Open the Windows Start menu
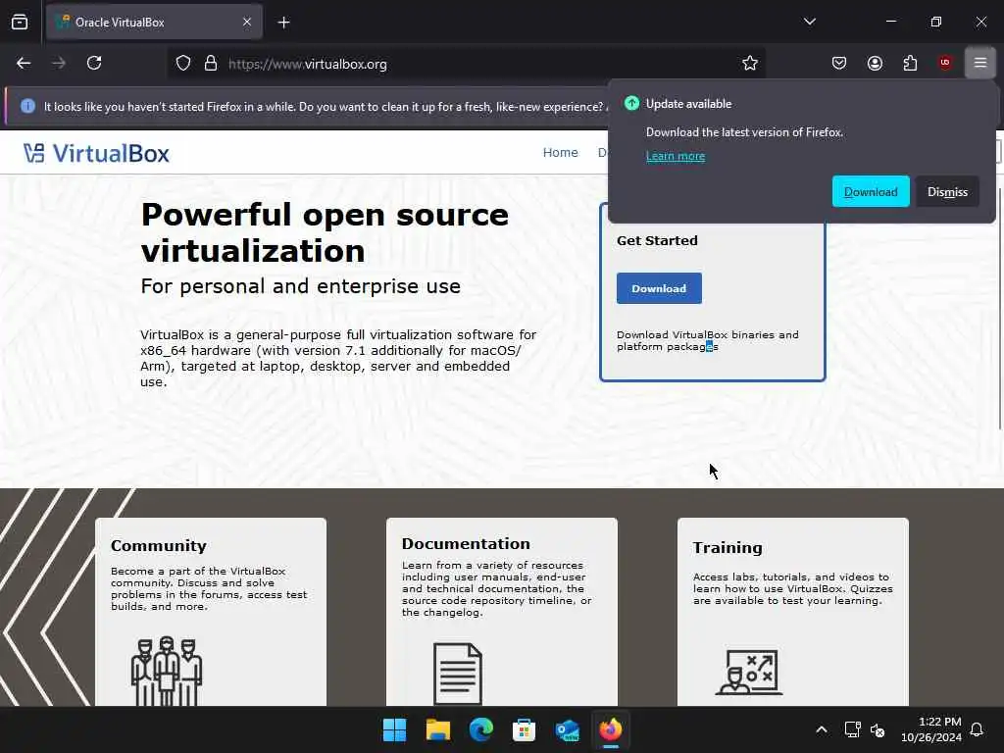Screen dimensions: 1004x753 click(x=394, y=729)
